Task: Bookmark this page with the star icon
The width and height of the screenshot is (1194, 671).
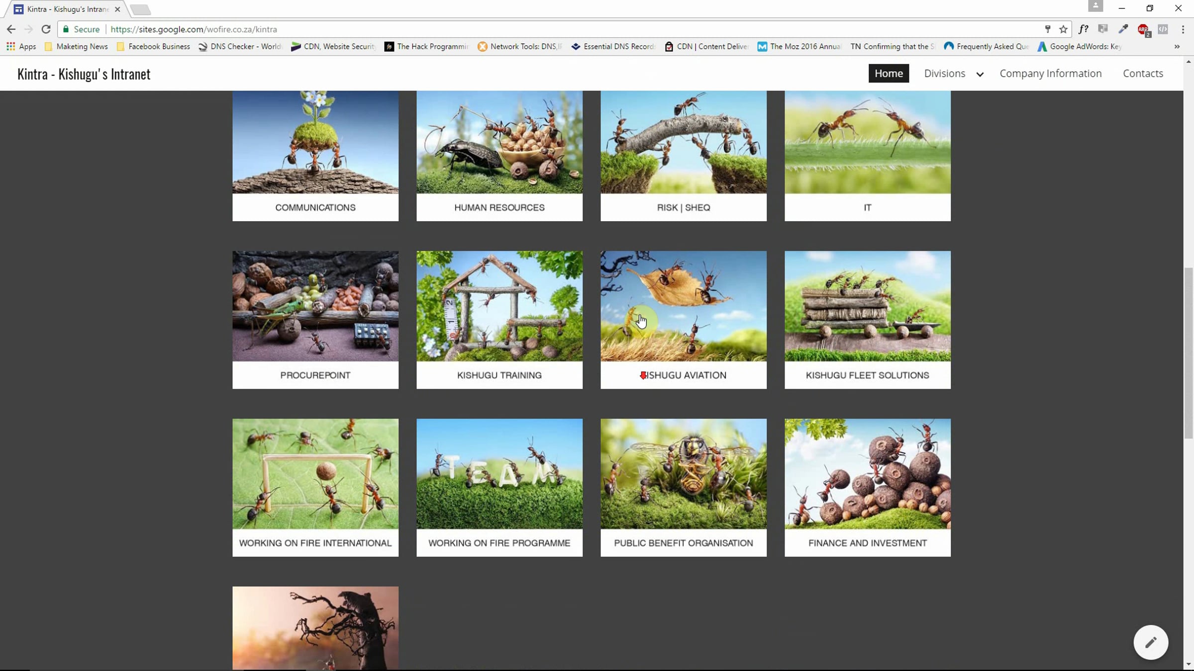Action: pos(1063,29)
